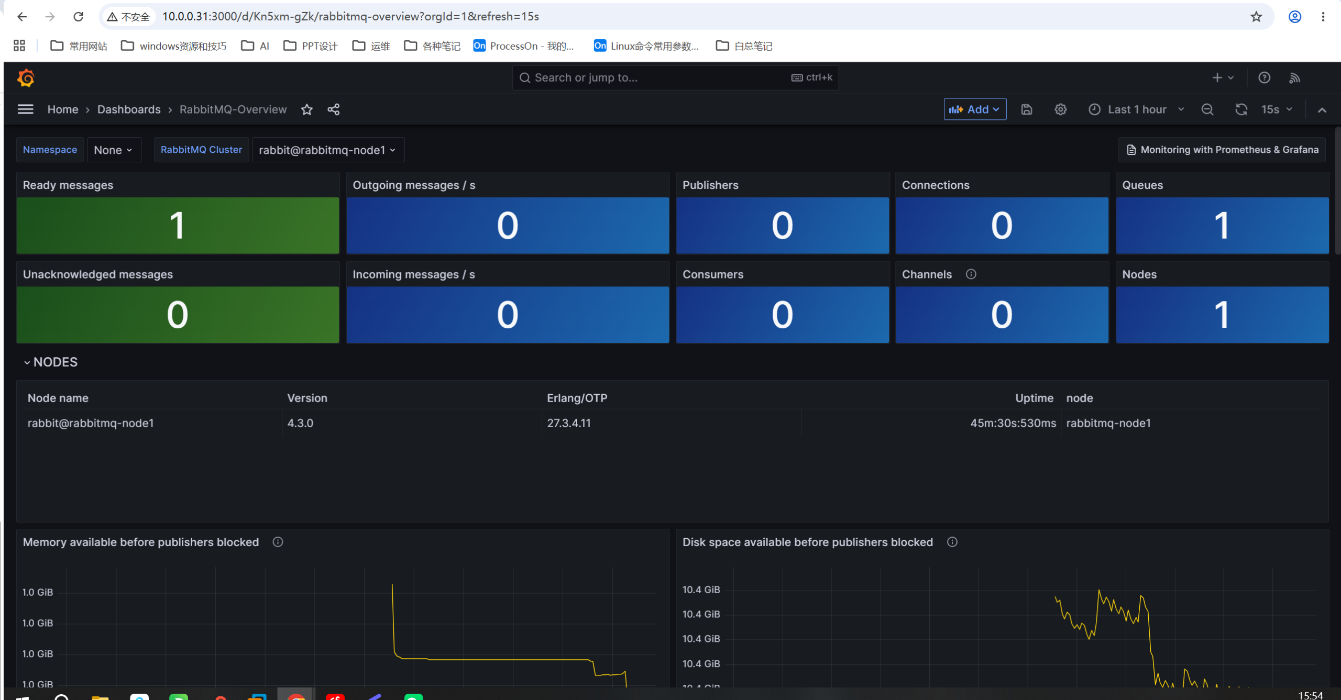Zoom out the time range

coord(1207,109)
